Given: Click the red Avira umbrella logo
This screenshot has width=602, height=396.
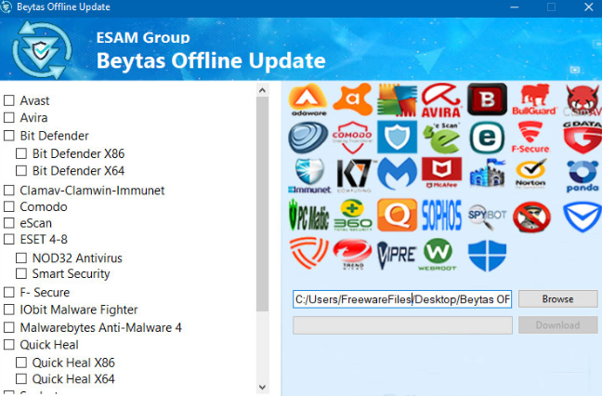Looking at the screenshot, I should coord(441,100).
